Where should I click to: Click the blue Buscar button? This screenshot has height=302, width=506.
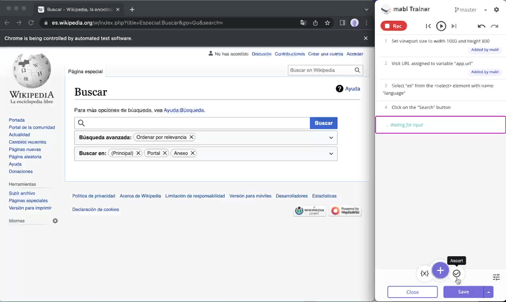[324, 123]
